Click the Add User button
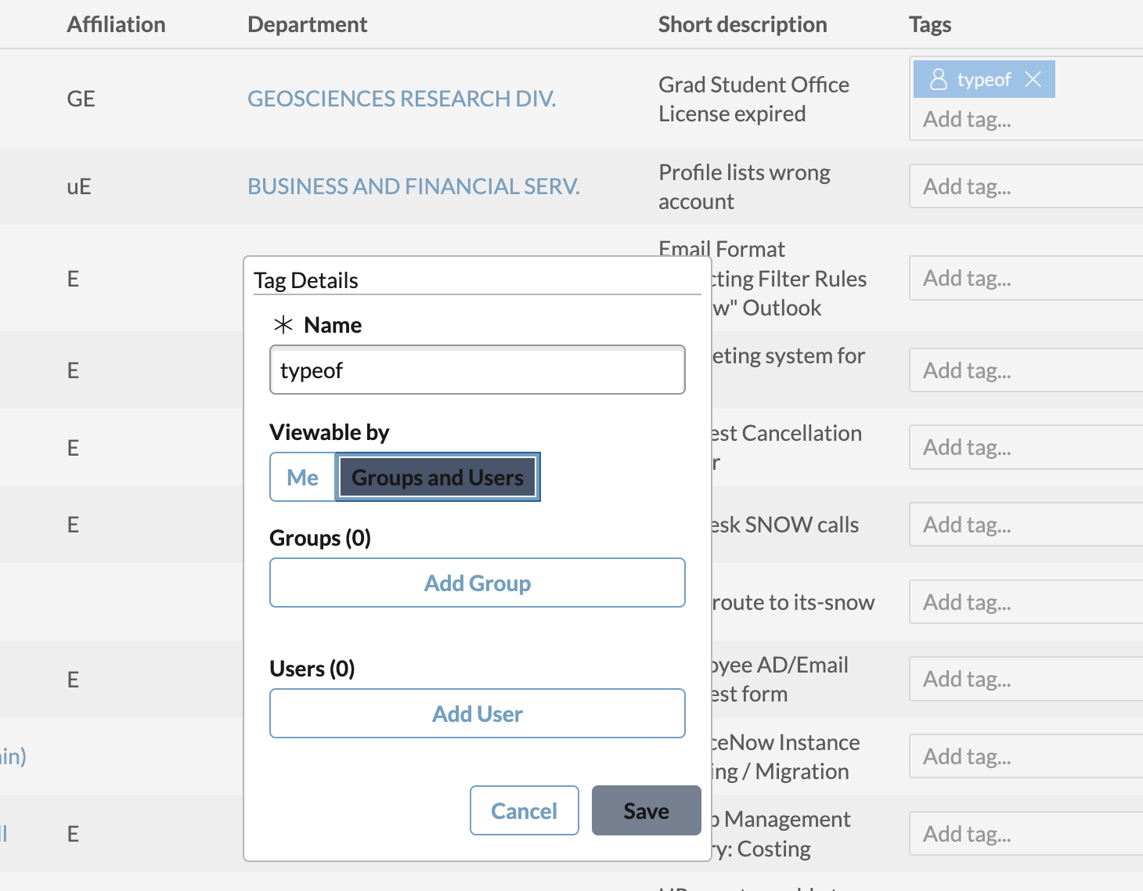This screenshot has width=1143, height=891. coord(478,713)
